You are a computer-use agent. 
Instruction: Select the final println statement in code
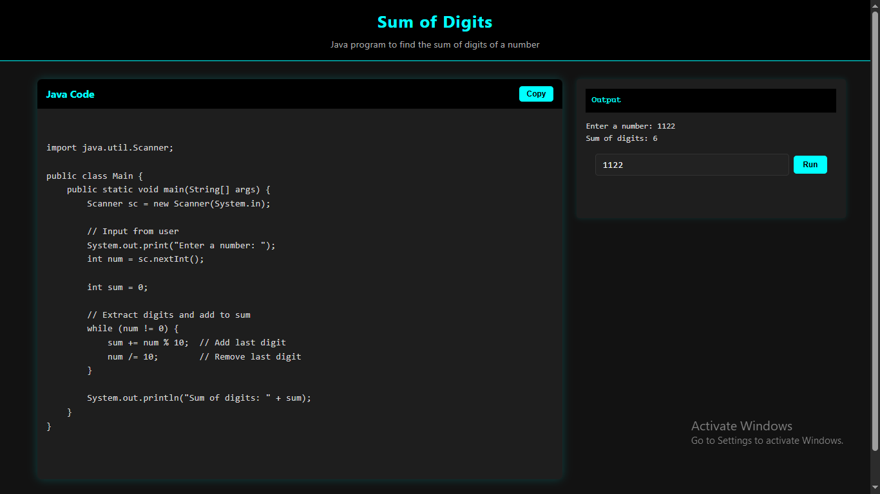199,398
